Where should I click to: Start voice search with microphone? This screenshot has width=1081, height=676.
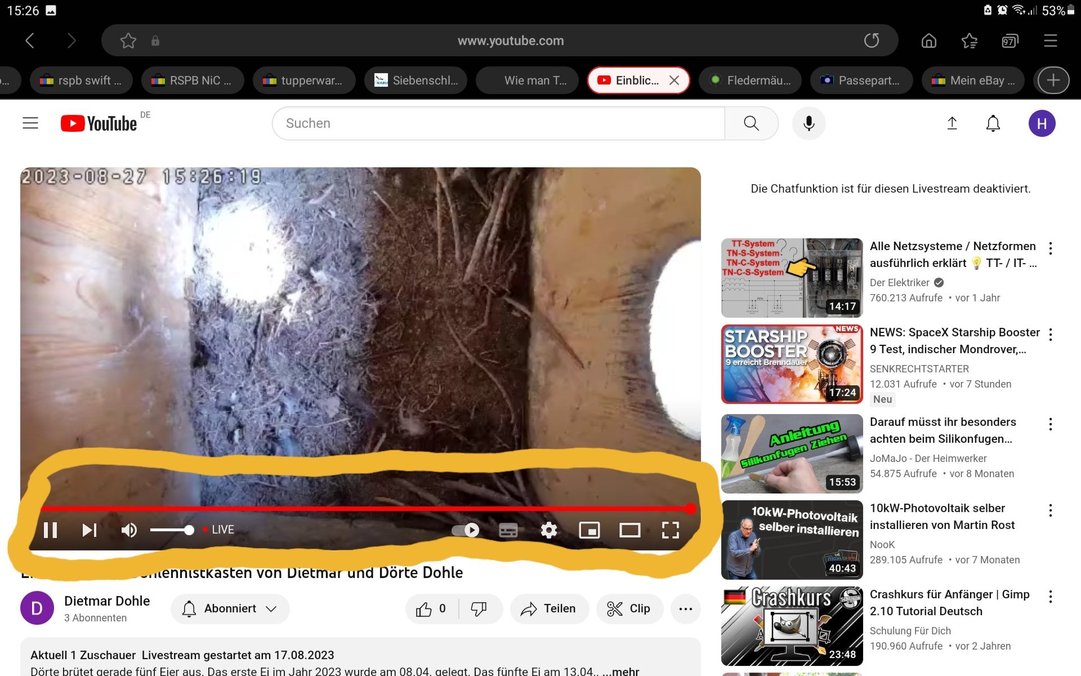pos(808,123)
